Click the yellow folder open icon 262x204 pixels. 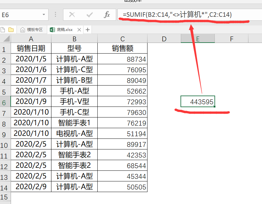11,30
